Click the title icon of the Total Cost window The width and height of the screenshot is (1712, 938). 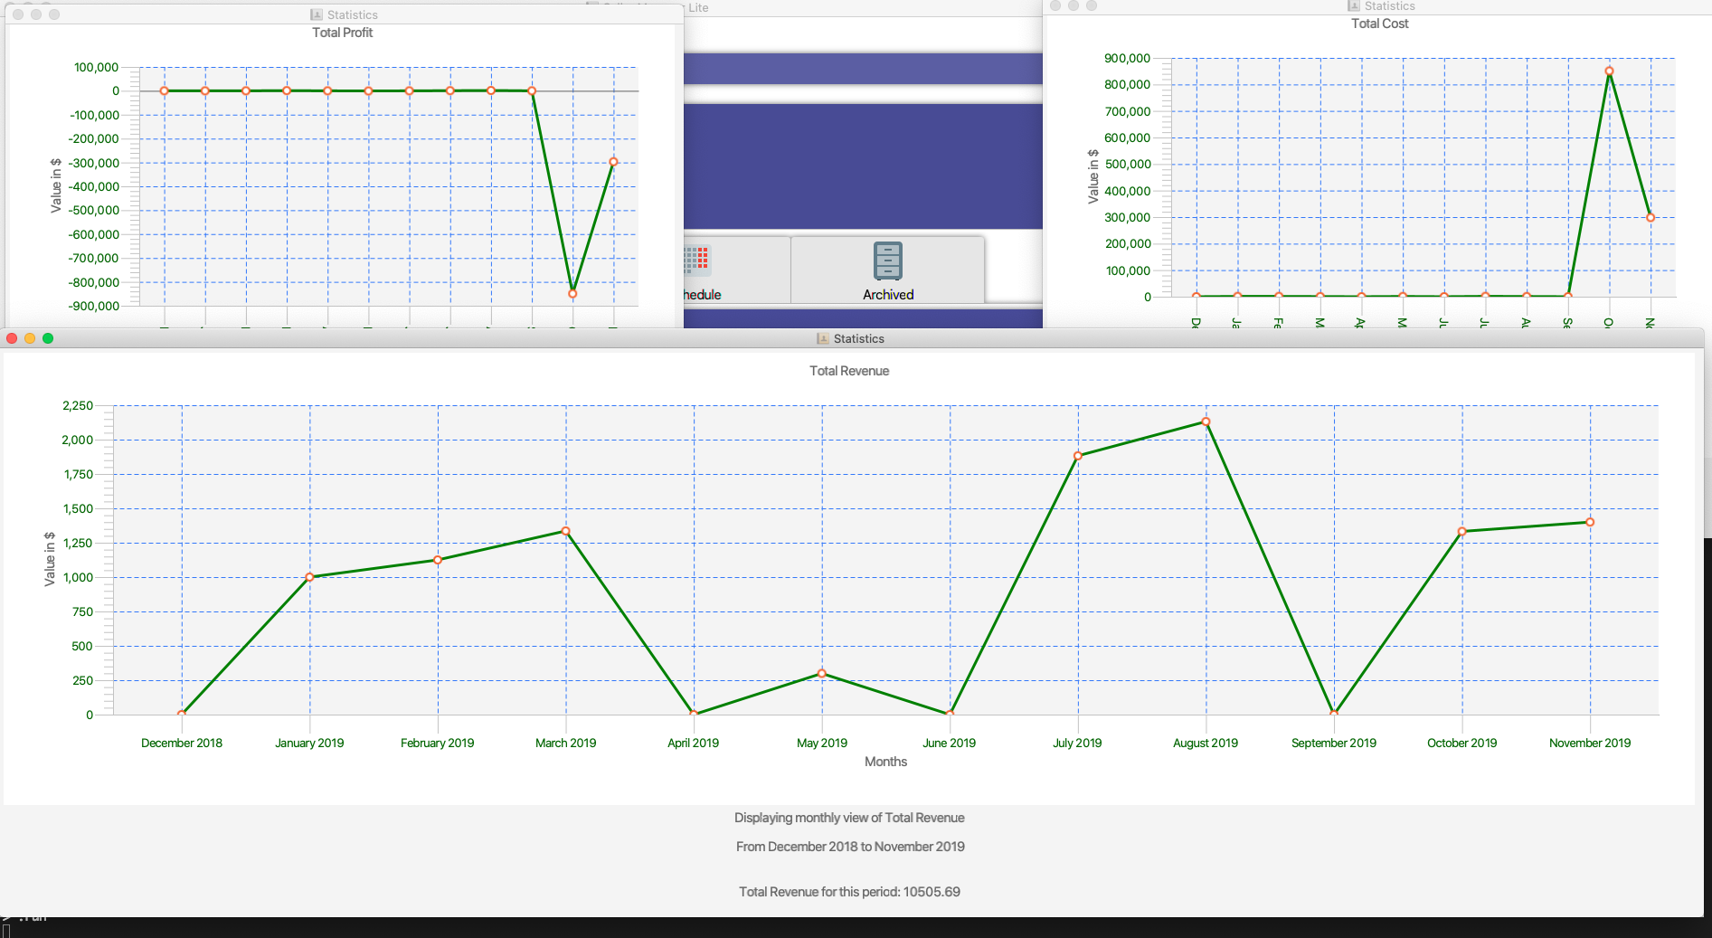pyautogui.click(x=1353, y=5)
